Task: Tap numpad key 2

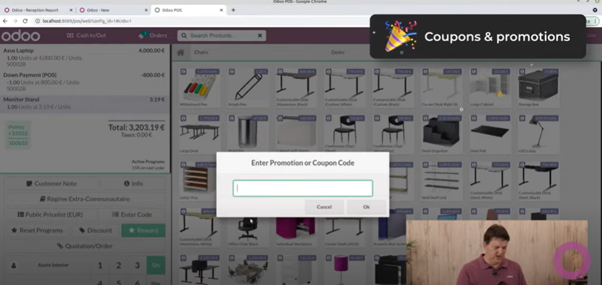Action: point(119,266)
